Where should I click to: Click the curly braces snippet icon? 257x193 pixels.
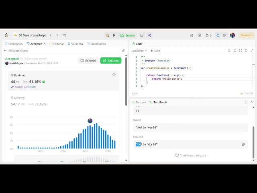(x=241, y=51)
